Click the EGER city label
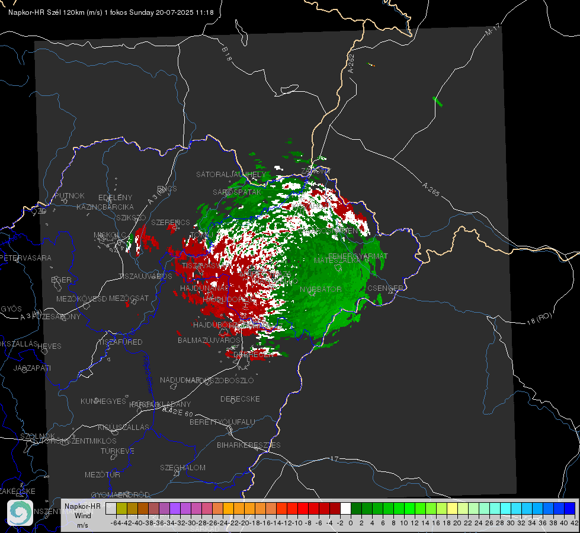This screenshot has height=533, width=580. 62,280
